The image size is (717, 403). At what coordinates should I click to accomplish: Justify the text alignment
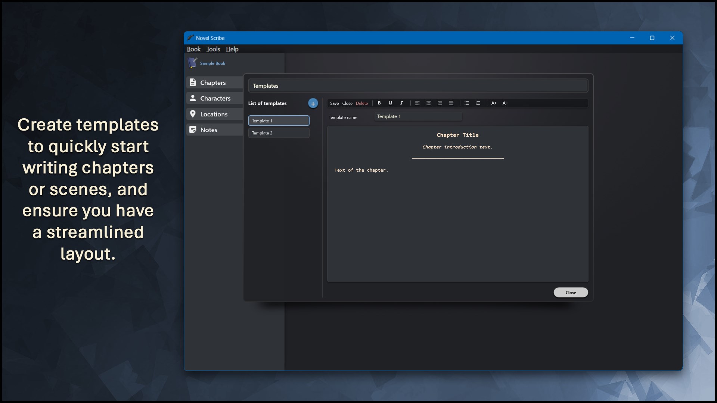(451, 103)
